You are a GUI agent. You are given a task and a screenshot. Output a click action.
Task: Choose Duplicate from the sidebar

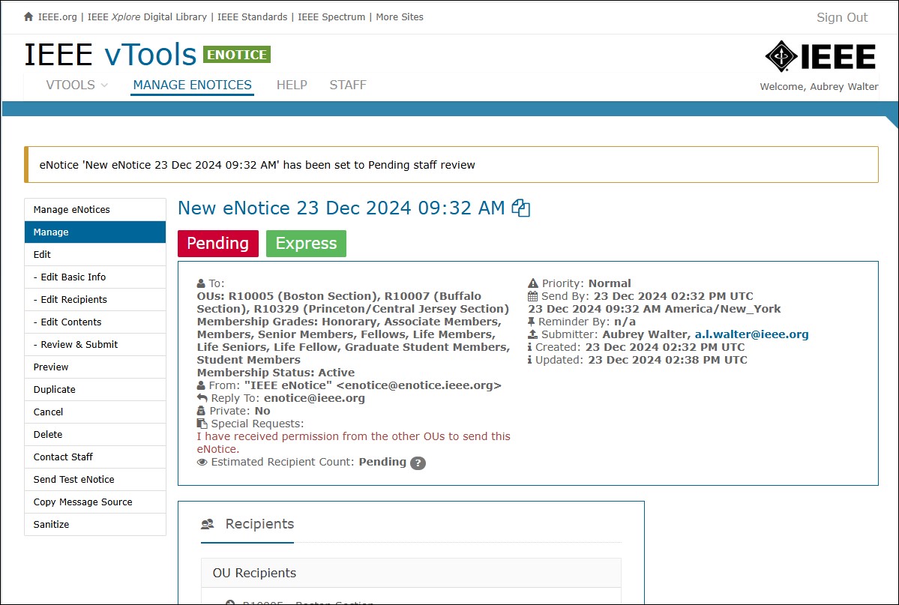point(95,389)
